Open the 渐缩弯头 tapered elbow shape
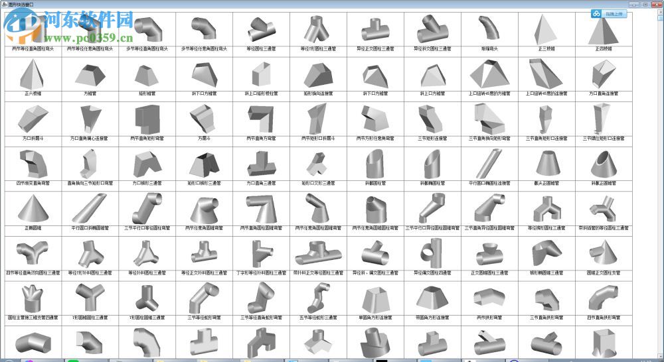 (x=489, y=28)
